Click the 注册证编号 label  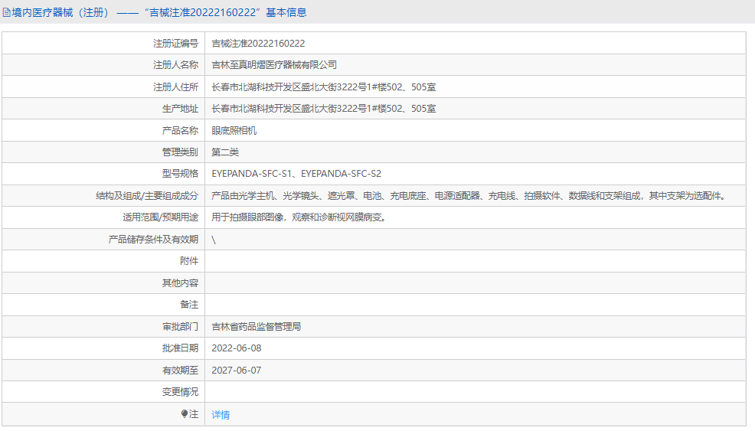tap(176, 44)
